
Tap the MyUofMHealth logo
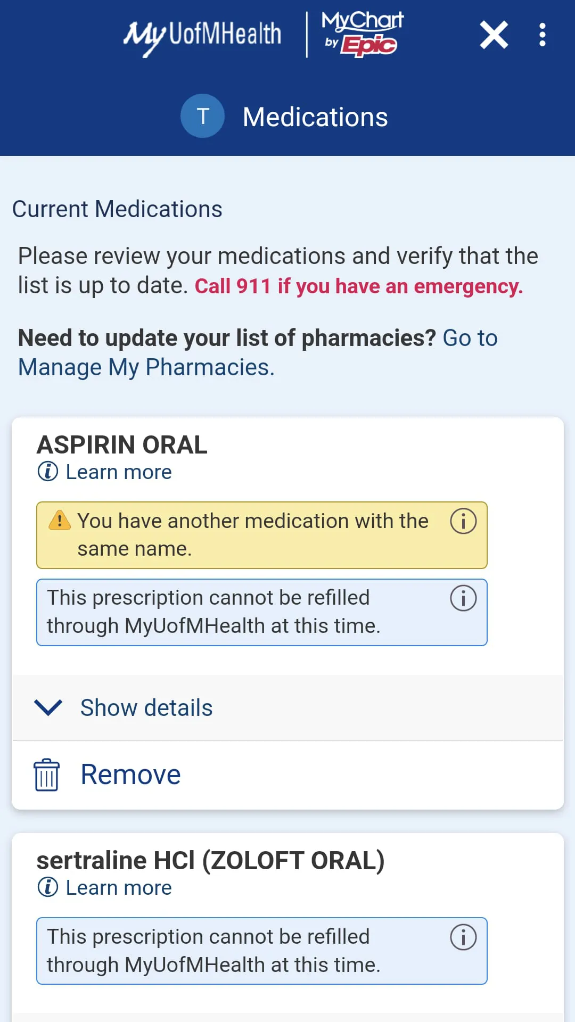(x=202, y=35)
